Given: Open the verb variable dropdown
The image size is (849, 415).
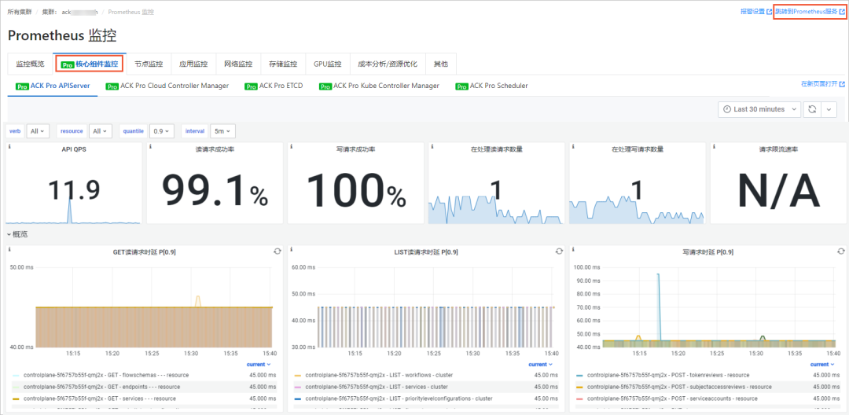Looking at the screenshot, I should [x=39, y=131].
